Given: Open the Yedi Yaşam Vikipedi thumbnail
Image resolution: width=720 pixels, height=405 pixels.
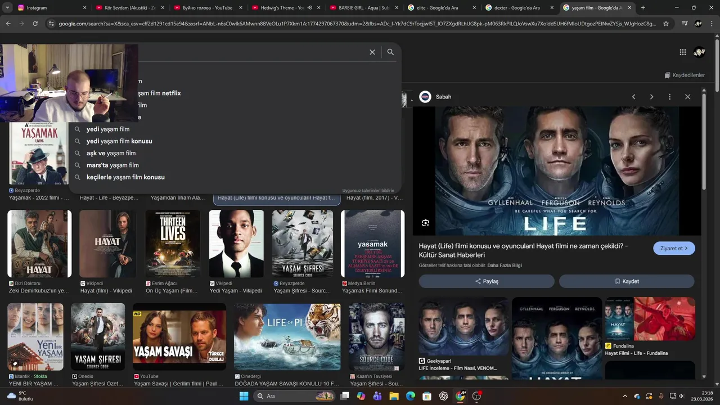Looking at the screenshot, I should (236, 244).
